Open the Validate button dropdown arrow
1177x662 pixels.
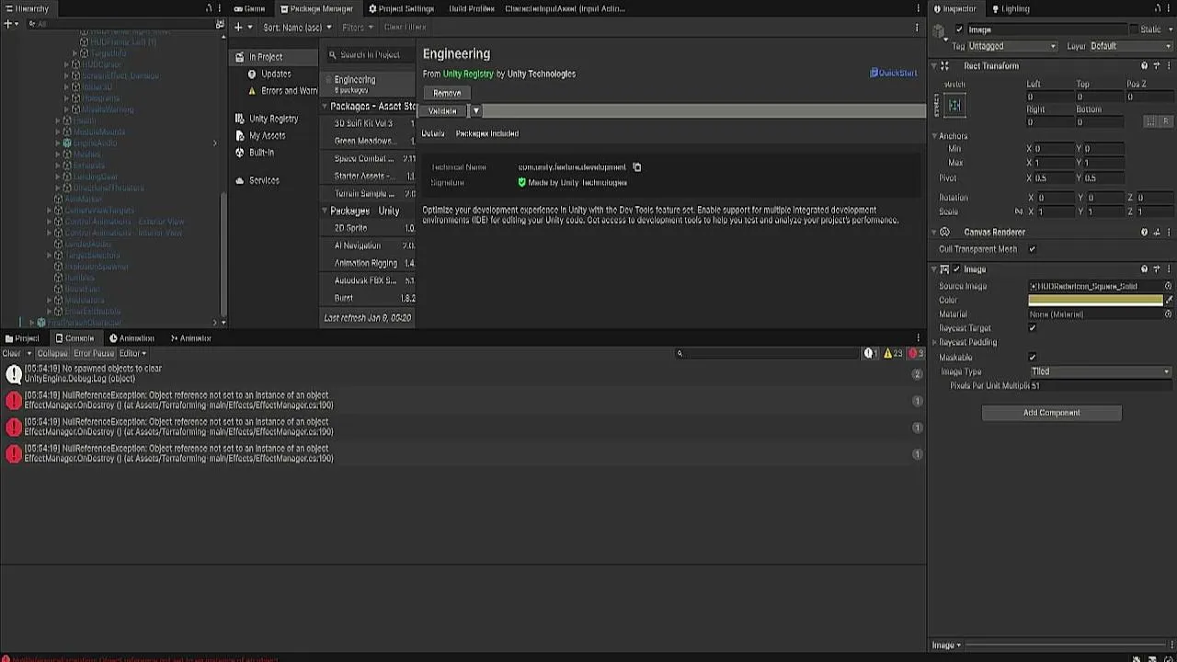point(476,110)
